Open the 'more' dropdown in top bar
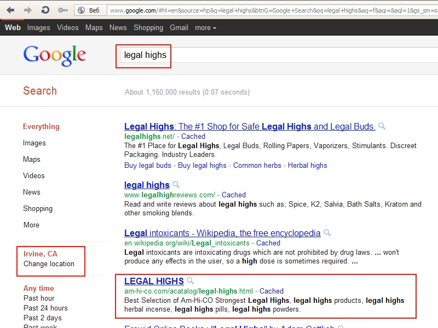The height and width of the screenshot is (328, 438). click(x=206, y=28)
